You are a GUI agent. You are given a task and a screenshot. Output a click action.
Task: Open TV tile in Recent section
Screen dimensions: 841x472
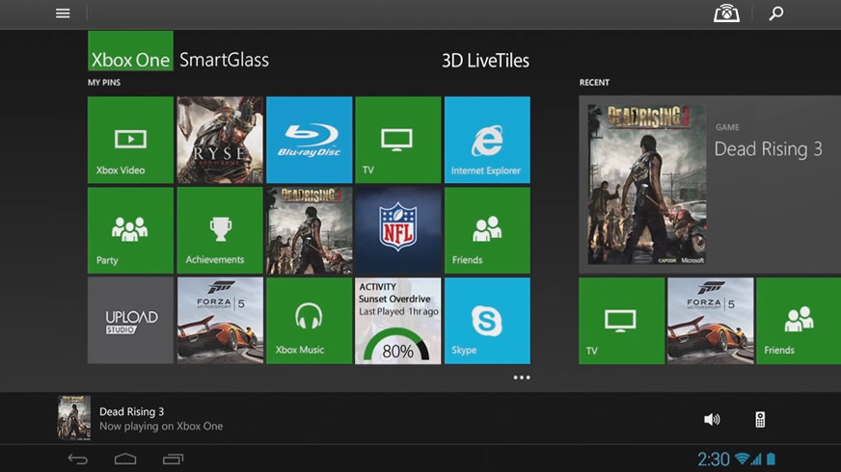[x=621, y=321]
